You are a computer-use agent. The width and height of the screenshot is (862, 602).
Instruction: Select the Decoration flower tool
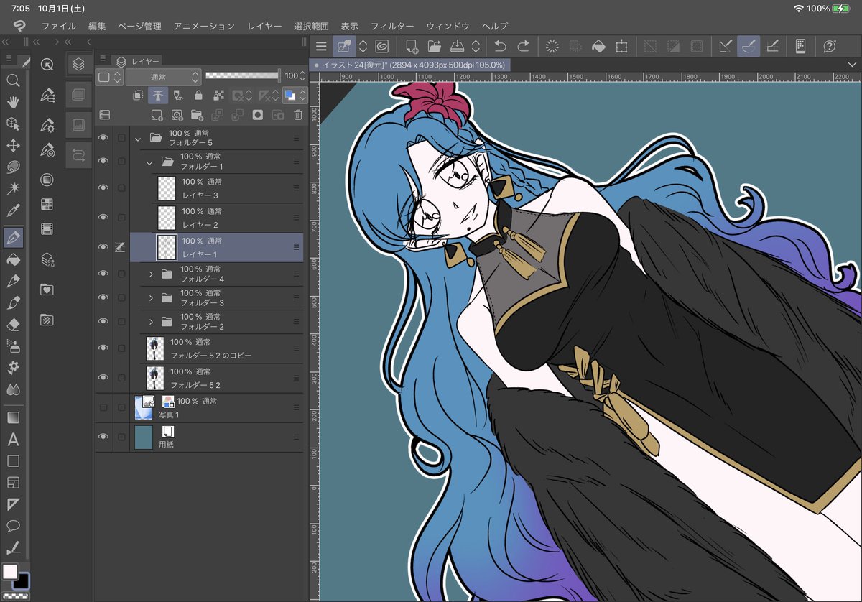[13, 368]
